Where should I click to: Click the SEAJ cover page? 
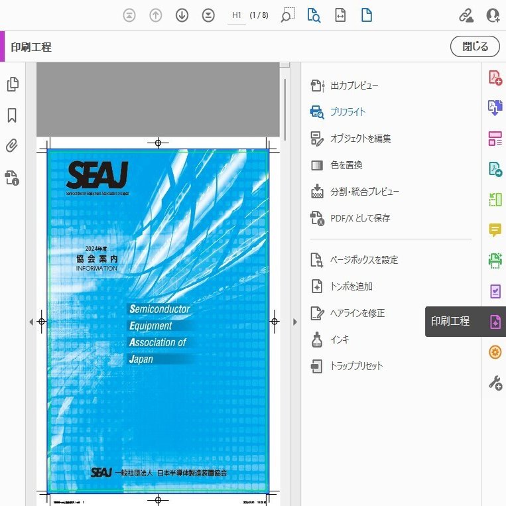click(x=158, y=321)
